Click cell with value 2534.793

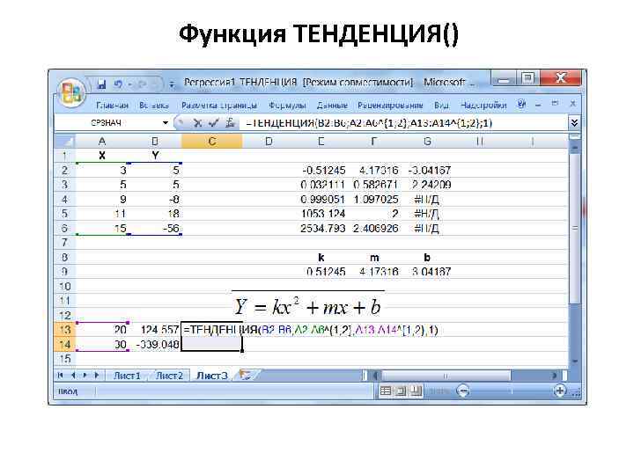(322, 229)
